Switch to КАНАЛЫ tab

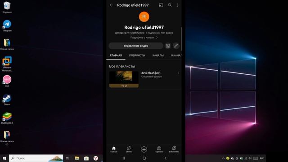coord(158,55)
